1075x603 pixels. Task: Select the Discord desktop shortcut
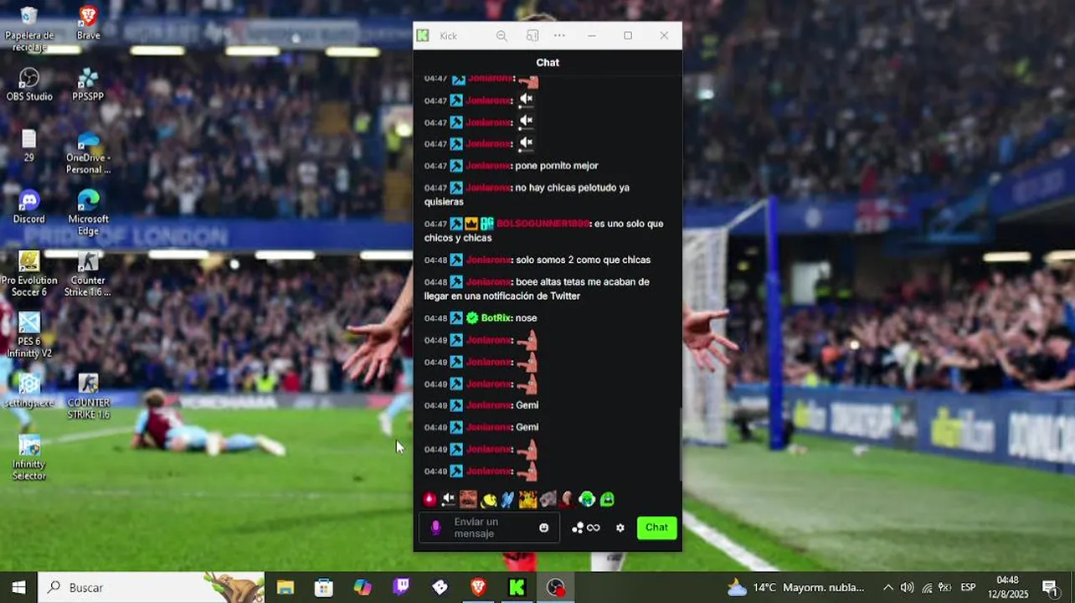[x=29, y=207]
